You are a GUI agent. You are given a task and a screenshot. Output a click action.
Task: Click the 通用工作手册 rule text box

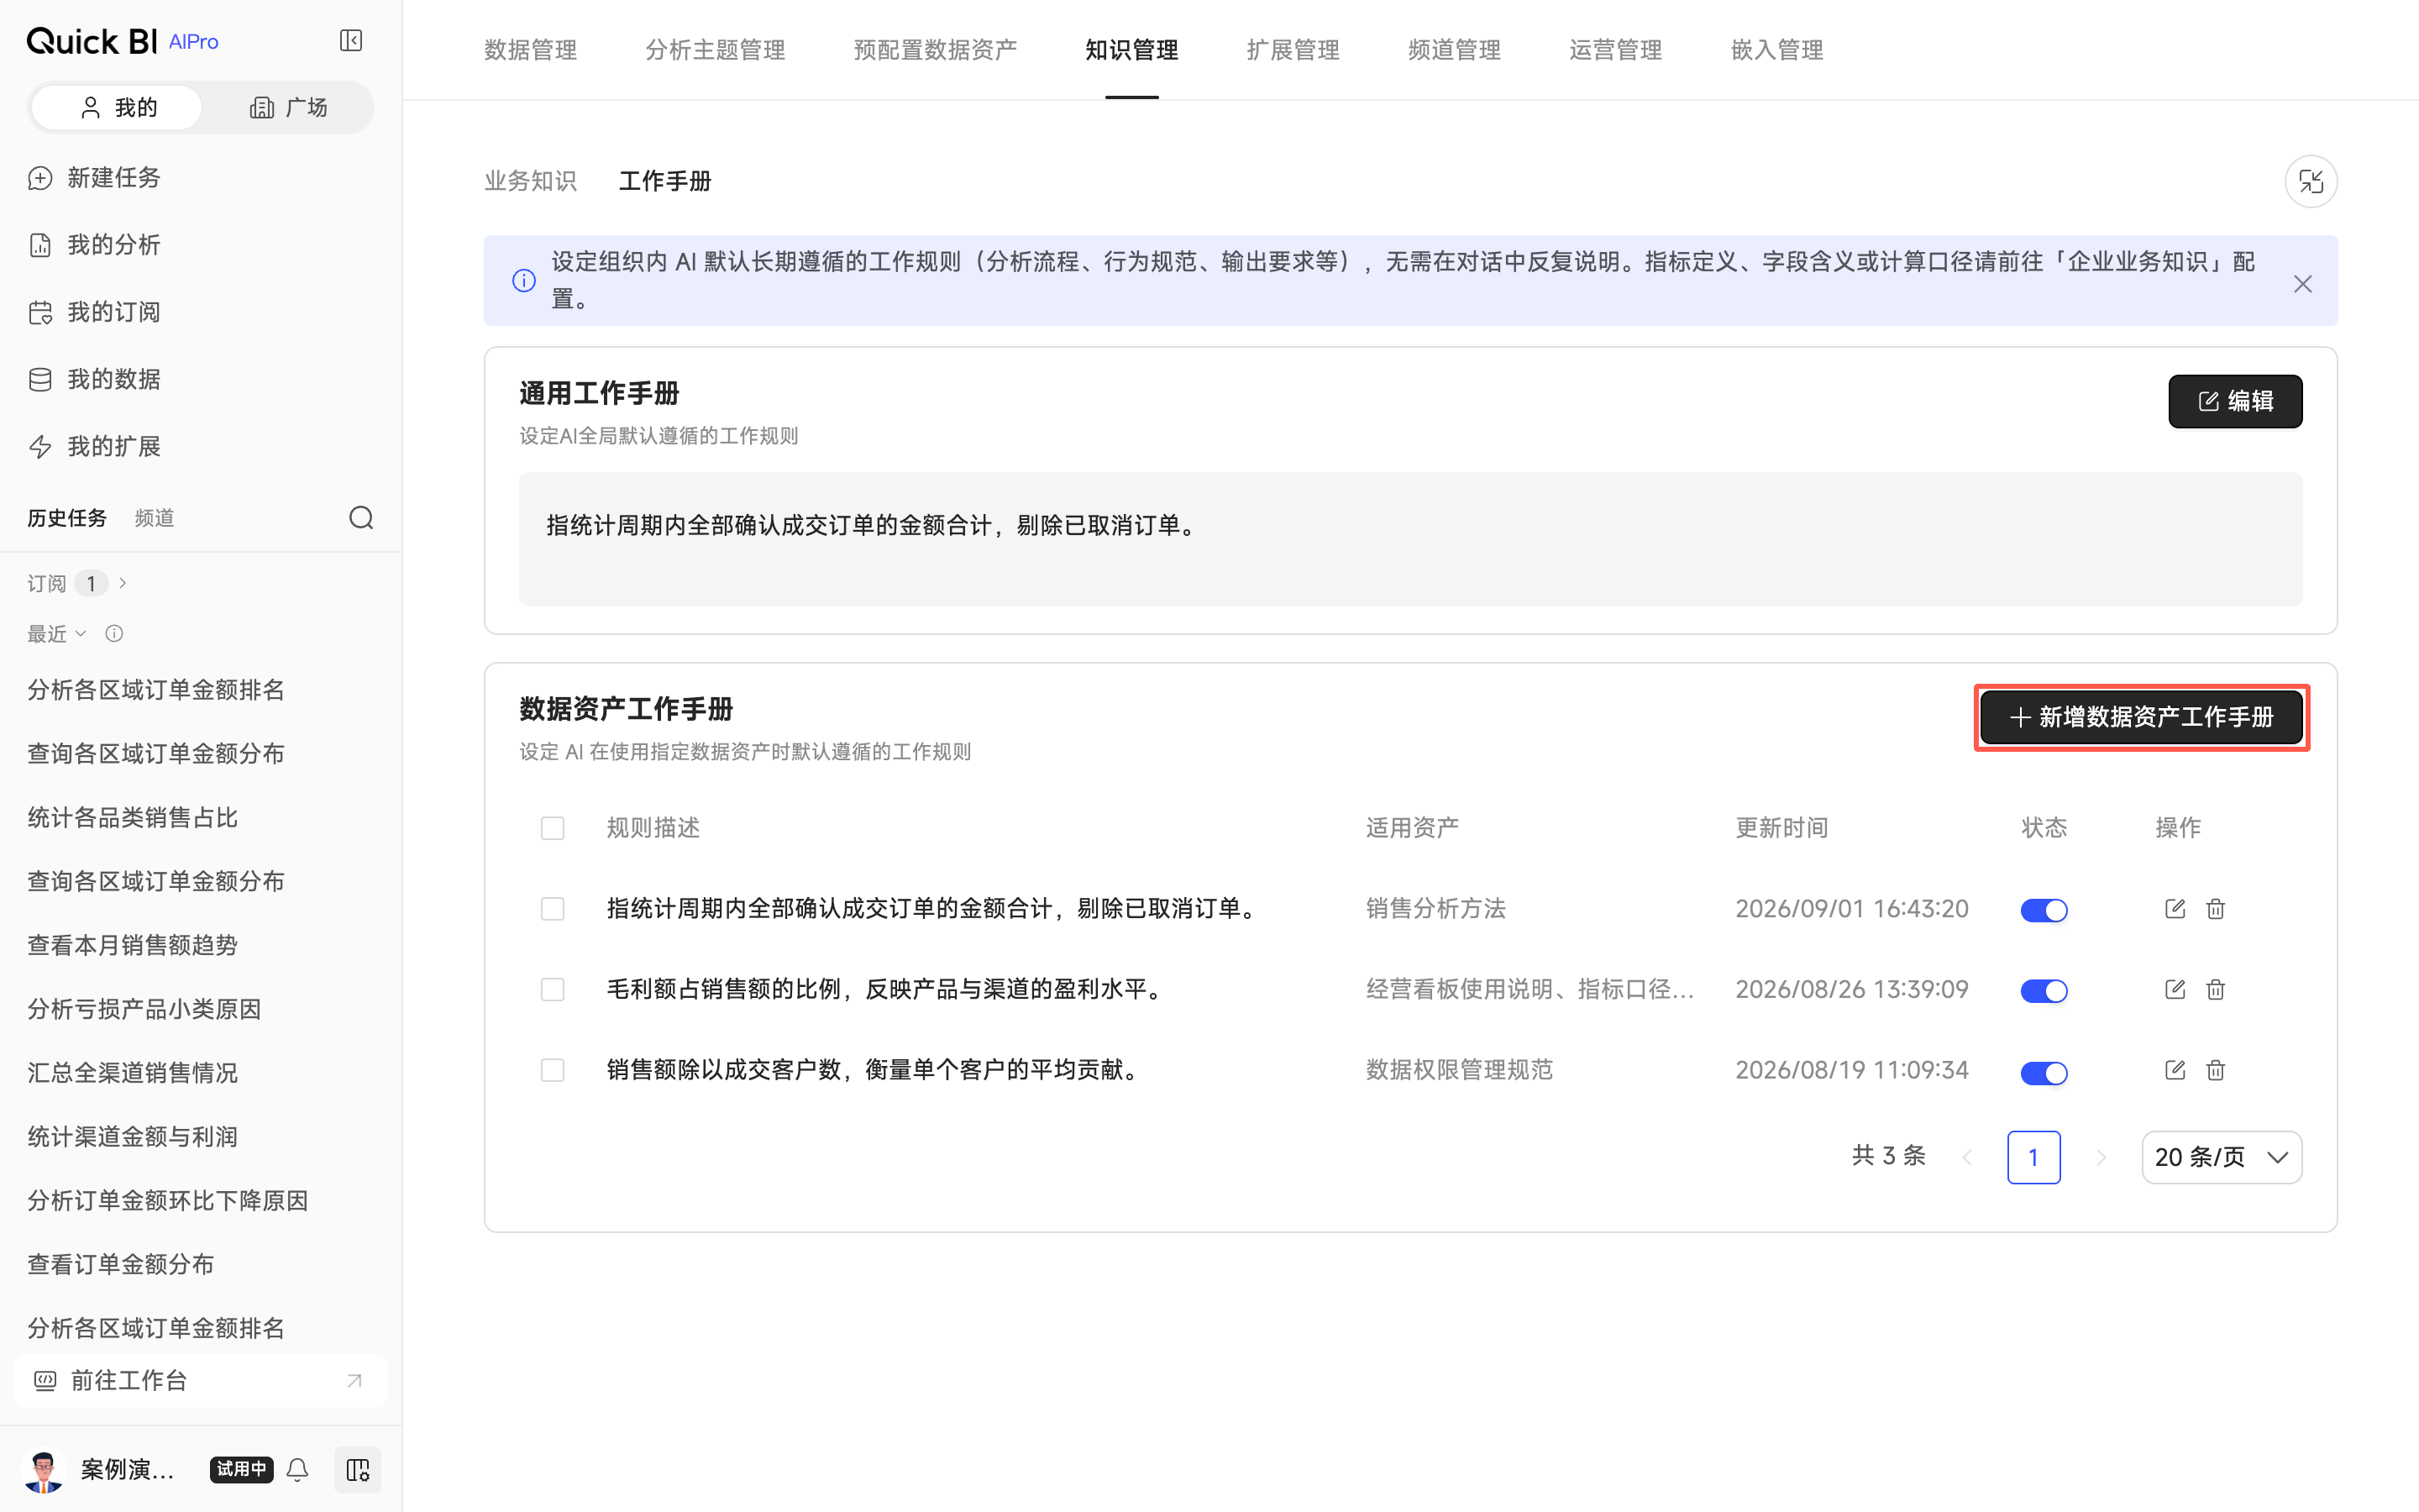[x=1409, y=539]
